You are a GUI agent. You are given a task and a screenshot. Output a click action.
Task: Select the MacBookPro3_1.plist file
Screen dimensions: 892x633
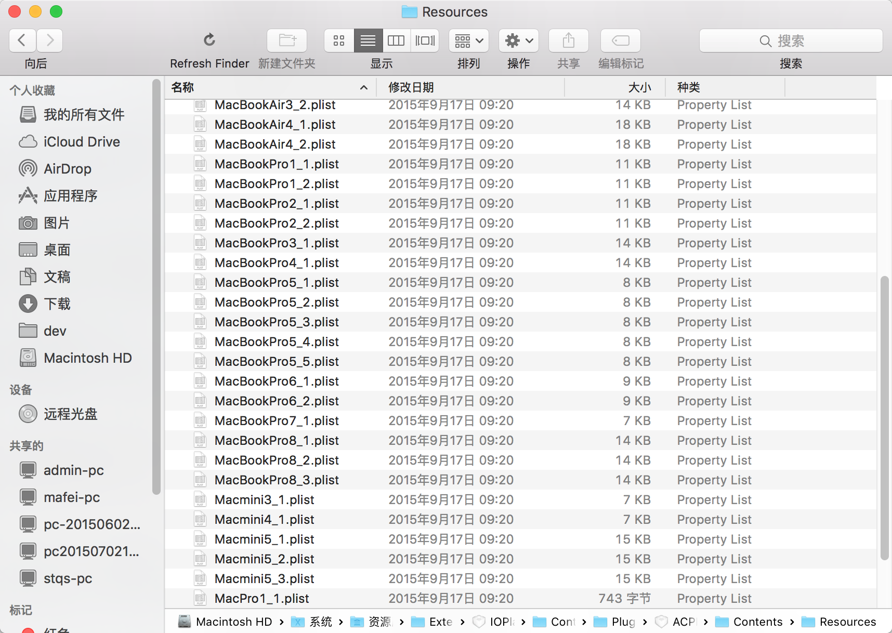point(520,243)
